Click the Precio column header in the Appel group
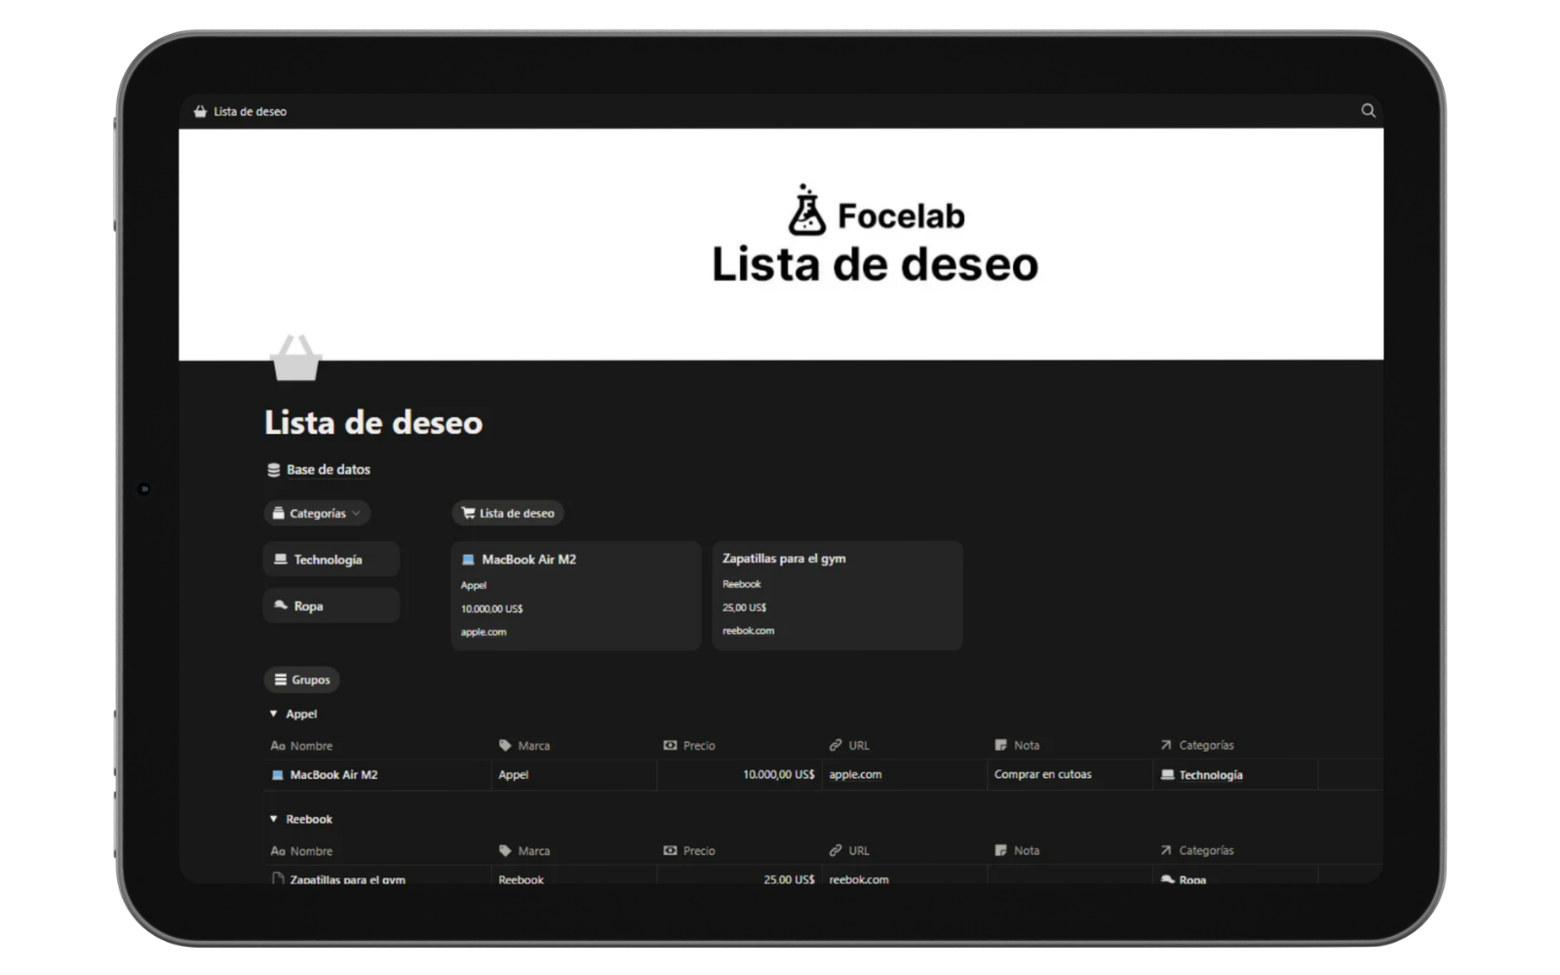 click(689, 746)
